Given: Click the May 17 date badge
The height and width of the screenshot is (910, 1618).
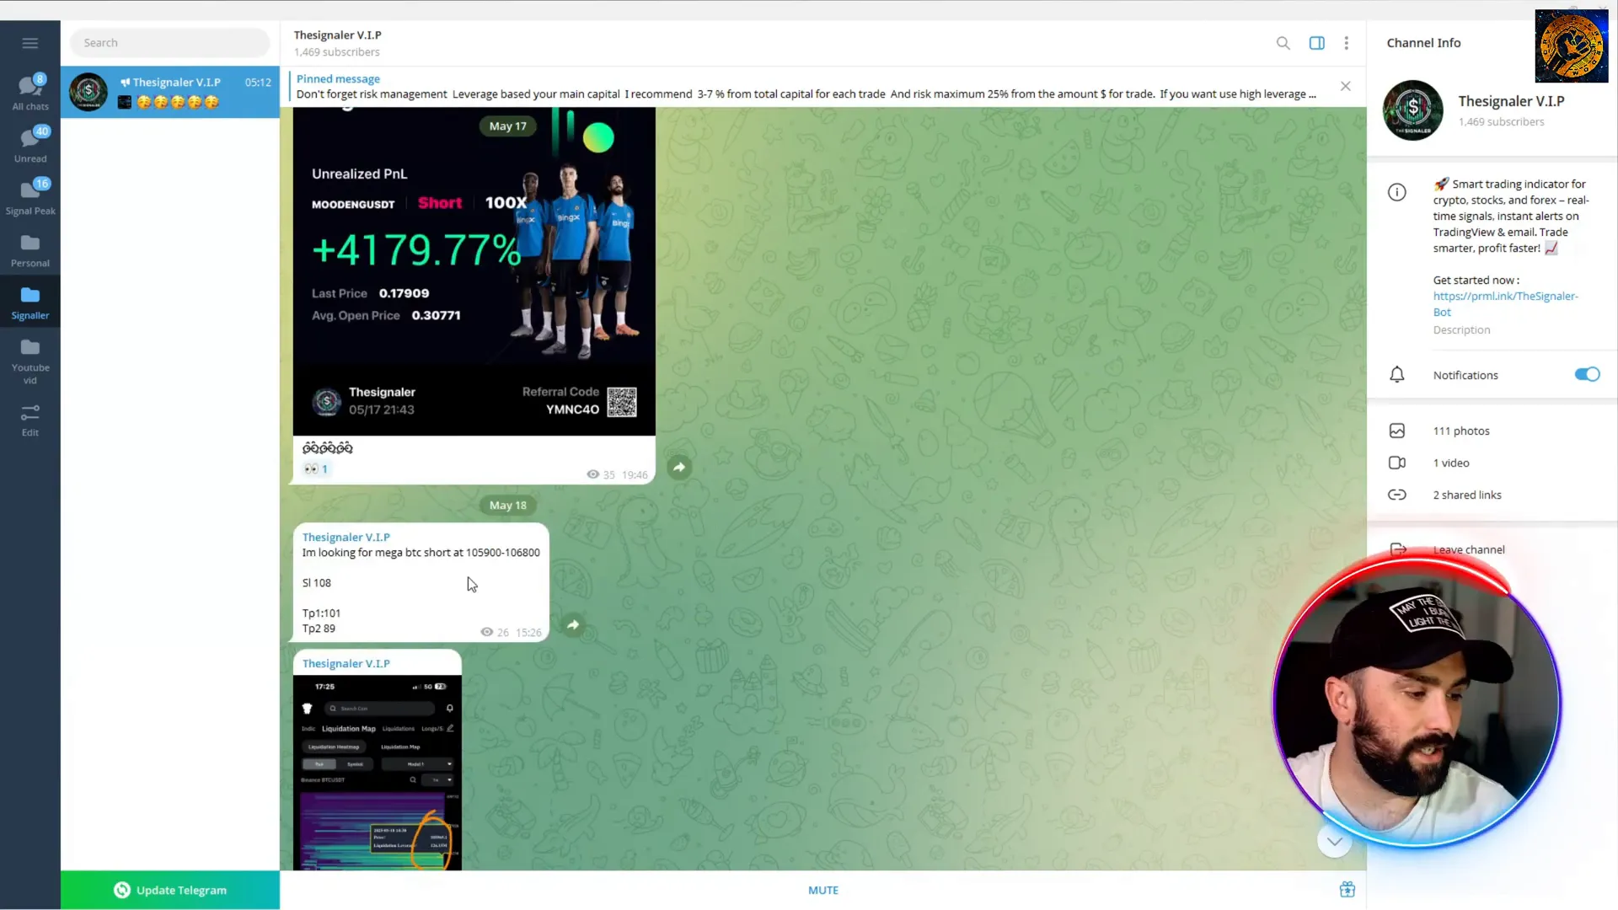Looking at the screenshot, I should click(508, 126).
